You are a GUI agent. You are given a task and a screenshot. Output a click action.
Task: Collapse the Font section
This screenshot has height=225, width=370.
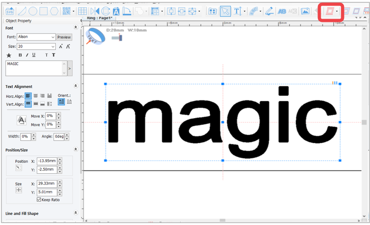tap(75, 27)
